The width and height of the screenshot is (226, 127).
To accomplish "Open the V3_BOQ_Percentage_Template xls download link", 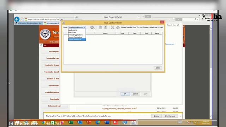I will point(118,109).
